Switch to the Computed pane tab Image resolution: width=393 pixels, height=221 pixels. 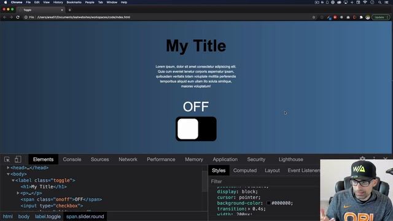[245, 171]
